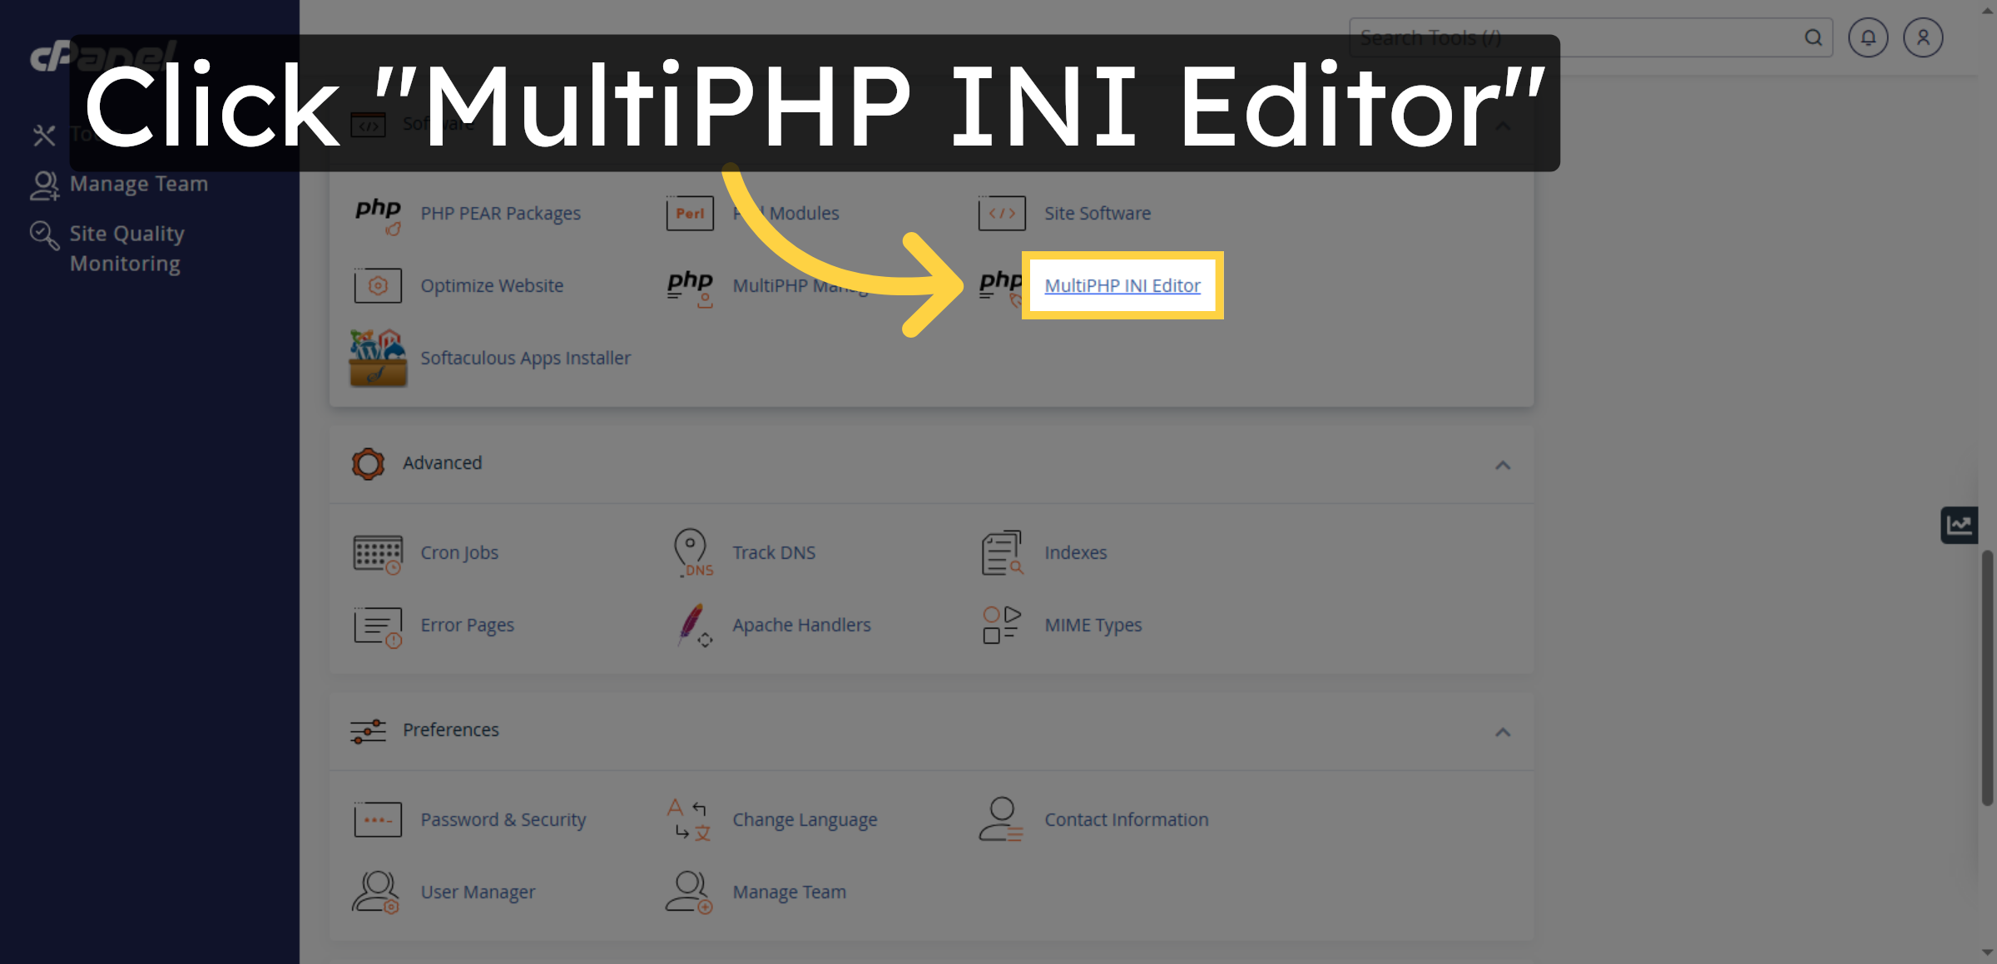Select Apache Handlers

pos(801,625)
